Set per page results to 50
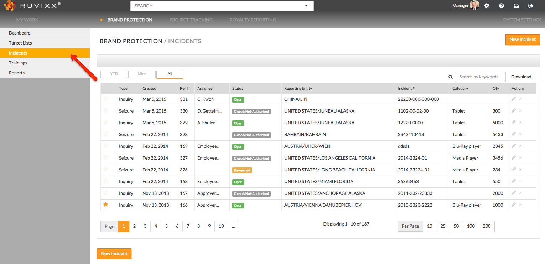This screenshot has width=545, height=264. tap(456, 226)
